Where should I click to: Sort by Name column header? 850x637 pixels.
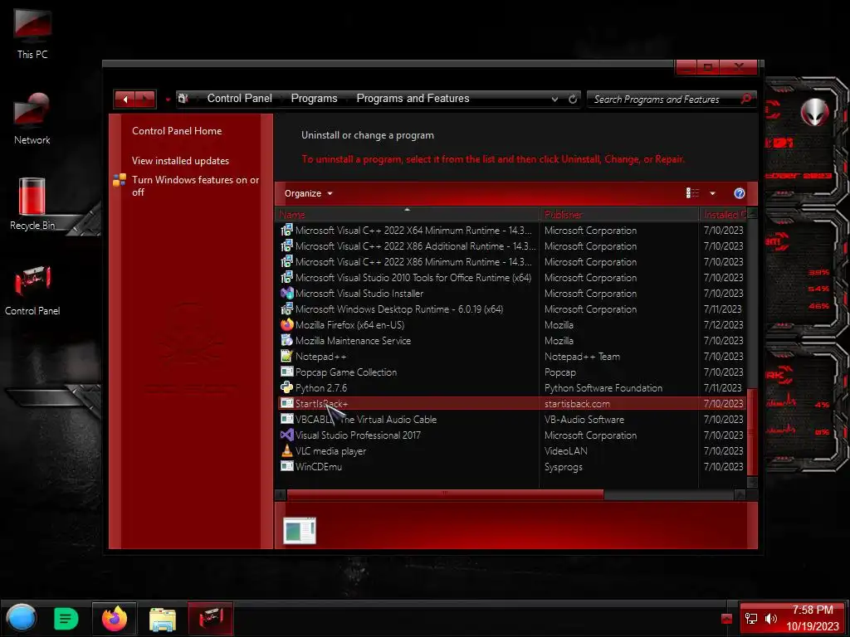[x=408, y=214]
